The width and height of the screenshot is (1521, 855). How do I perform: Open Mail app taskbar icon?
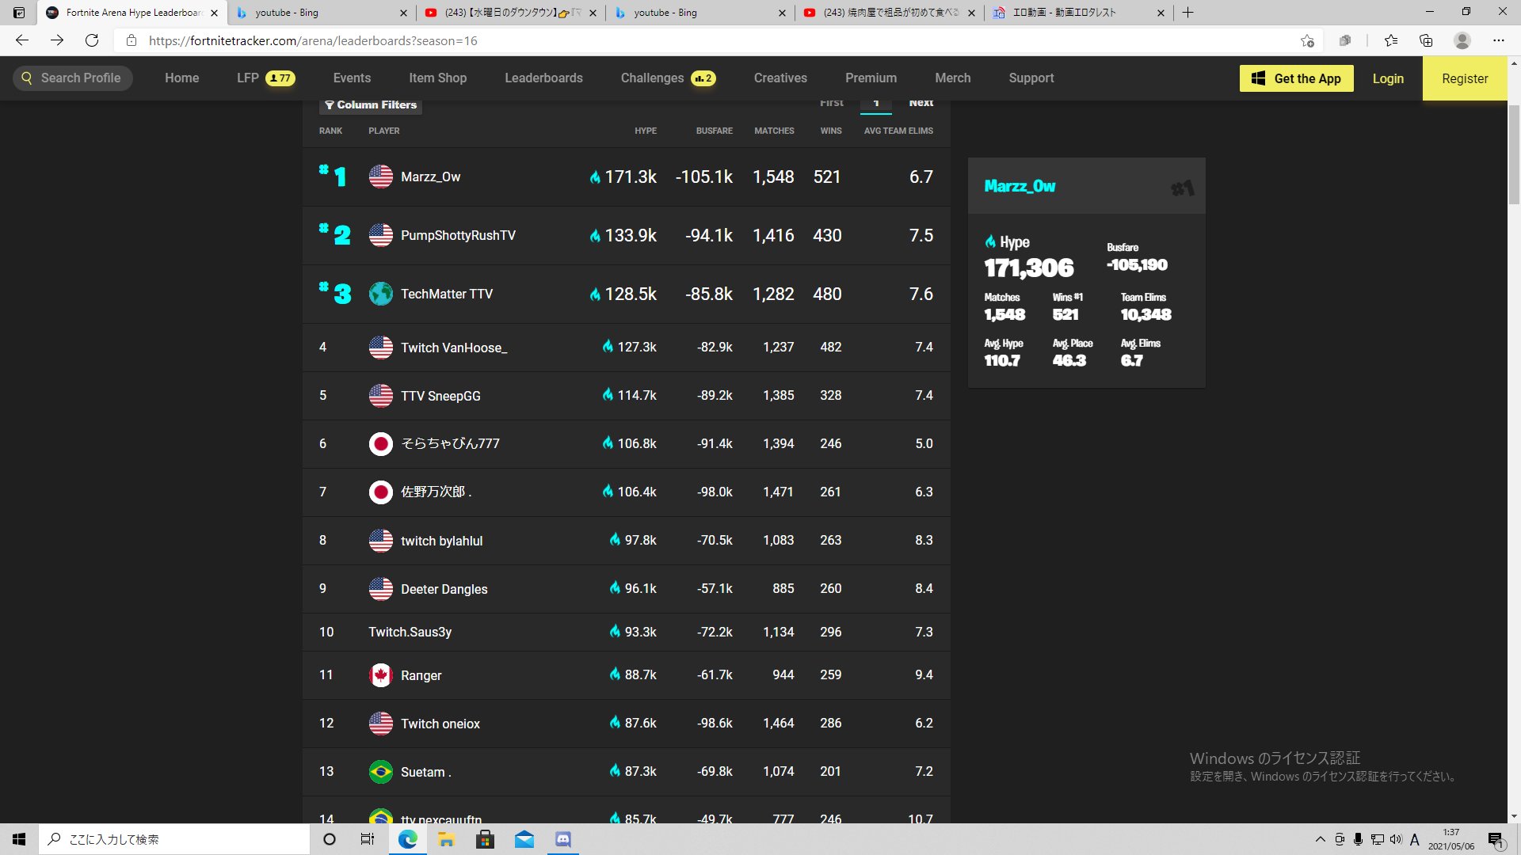pyautogui.click(x=524, y=839)
